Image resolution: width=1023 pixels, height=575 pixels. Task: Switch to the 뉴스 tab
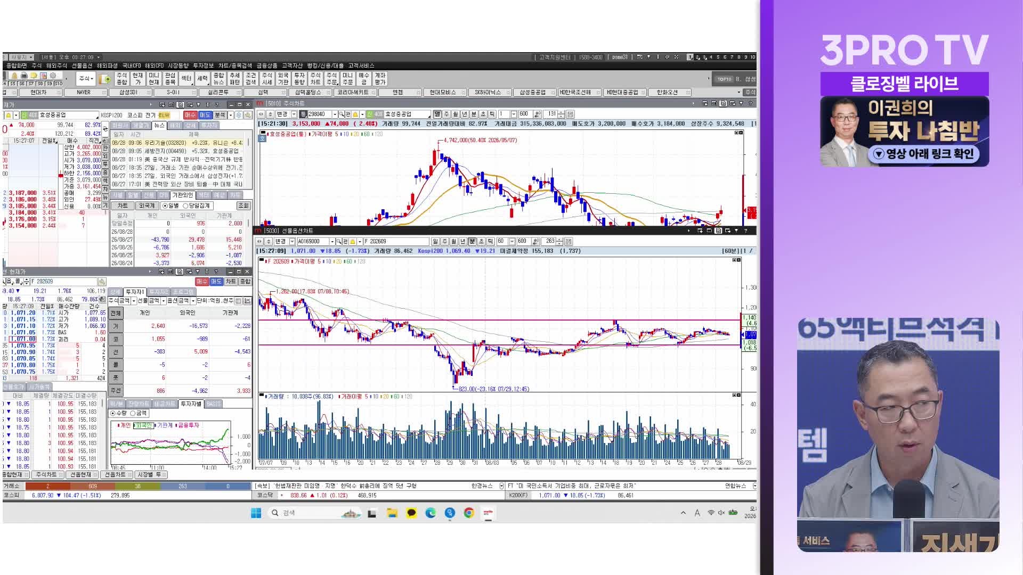pyautogui.click(x=159, y=125)
